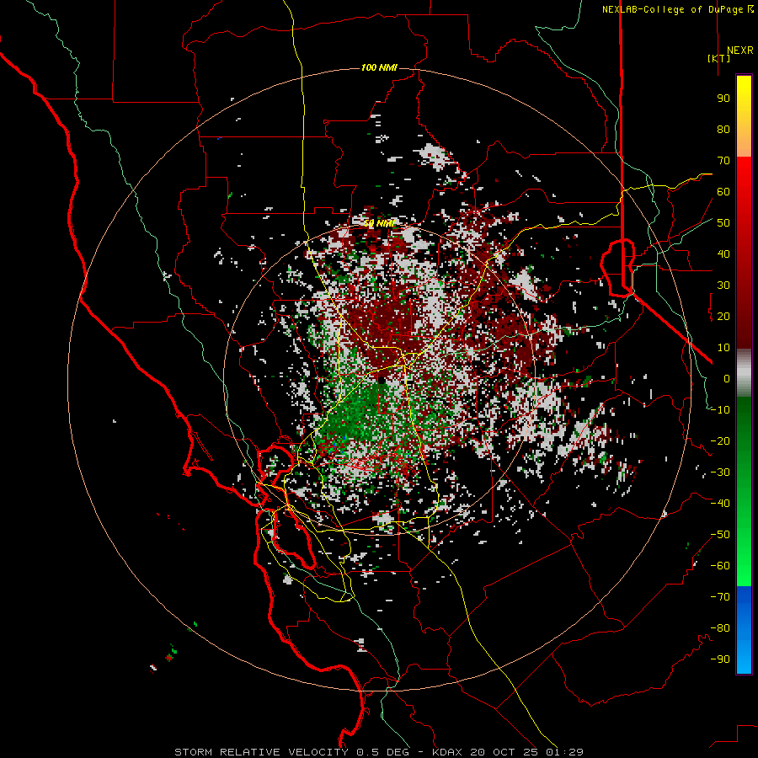This screenshot has height=758, width=758.
Task: Click the -10 value on the velocity scale
Action: [x=720, y=410]
